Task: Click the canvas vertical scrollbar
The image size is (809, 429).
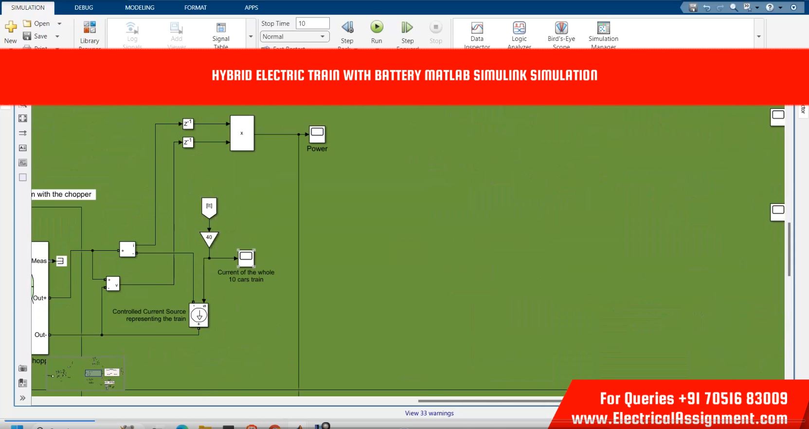Action: click(789, 248)
